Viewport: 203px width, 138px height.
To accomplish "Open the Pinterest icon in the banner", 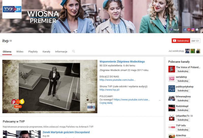I will [x=189, y=30].
